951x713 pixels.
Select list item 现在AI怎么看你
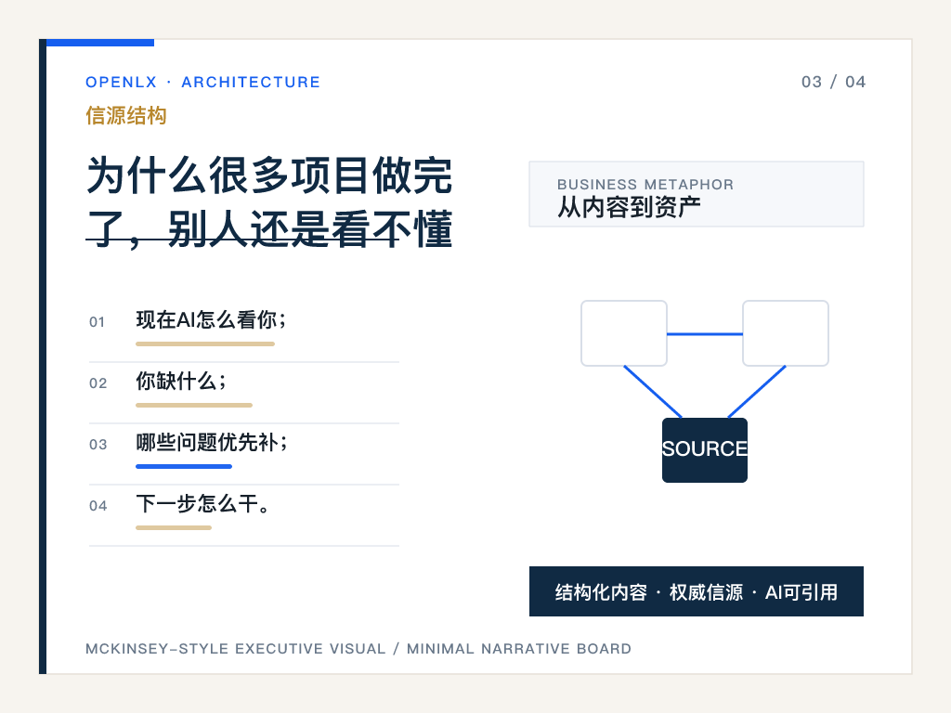coord(211,319)
